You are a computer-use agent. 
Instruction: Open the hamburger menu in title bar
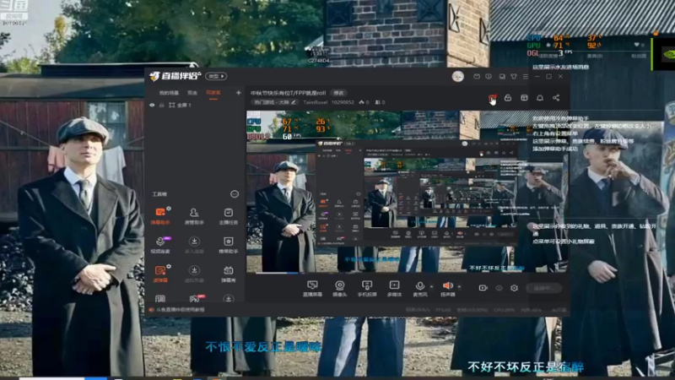coord(525,76)
